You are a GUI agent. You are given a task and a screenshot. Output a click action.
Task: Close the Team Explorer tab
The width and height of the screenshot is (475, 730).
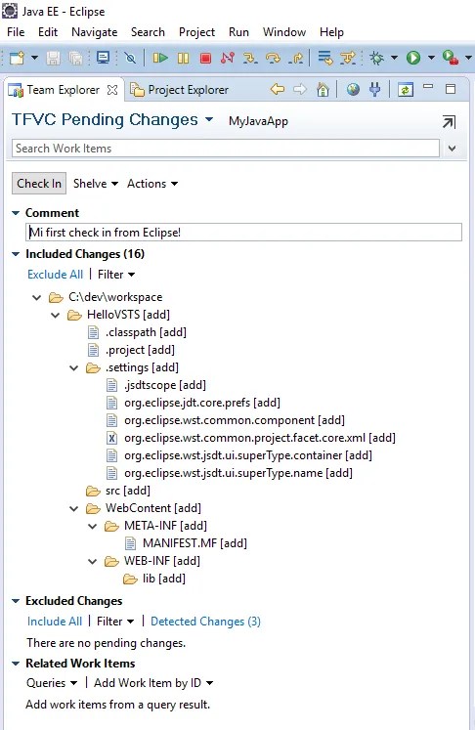[112, 89]
